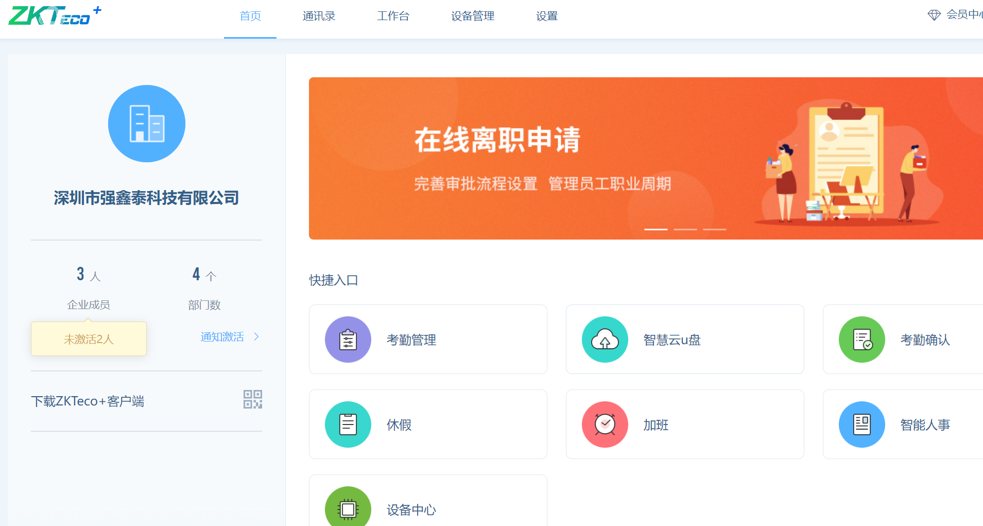Click the 未激活2人 inactive members button

coord(89,339)
